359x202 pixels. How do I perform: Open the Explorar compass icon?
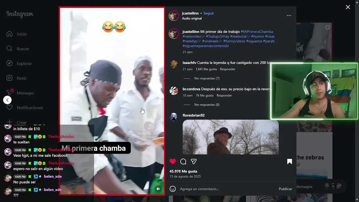tap(10, 63)
